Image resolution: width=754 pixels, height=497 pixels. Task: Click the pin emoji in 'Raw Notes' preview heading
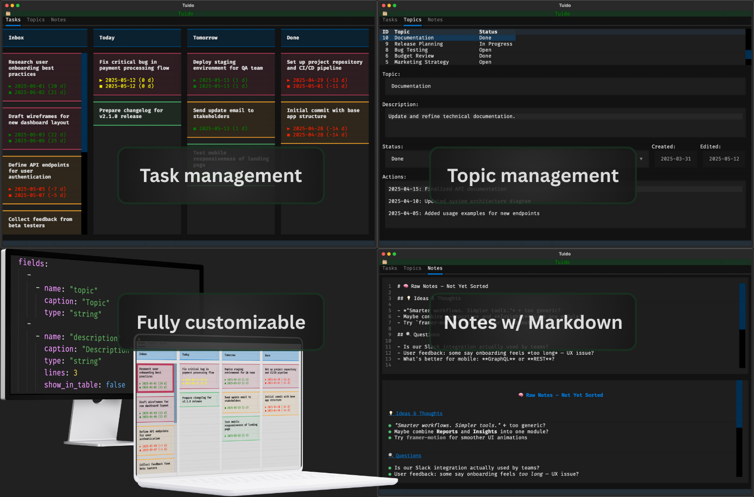pyautogui.click(x=520, y=395)
